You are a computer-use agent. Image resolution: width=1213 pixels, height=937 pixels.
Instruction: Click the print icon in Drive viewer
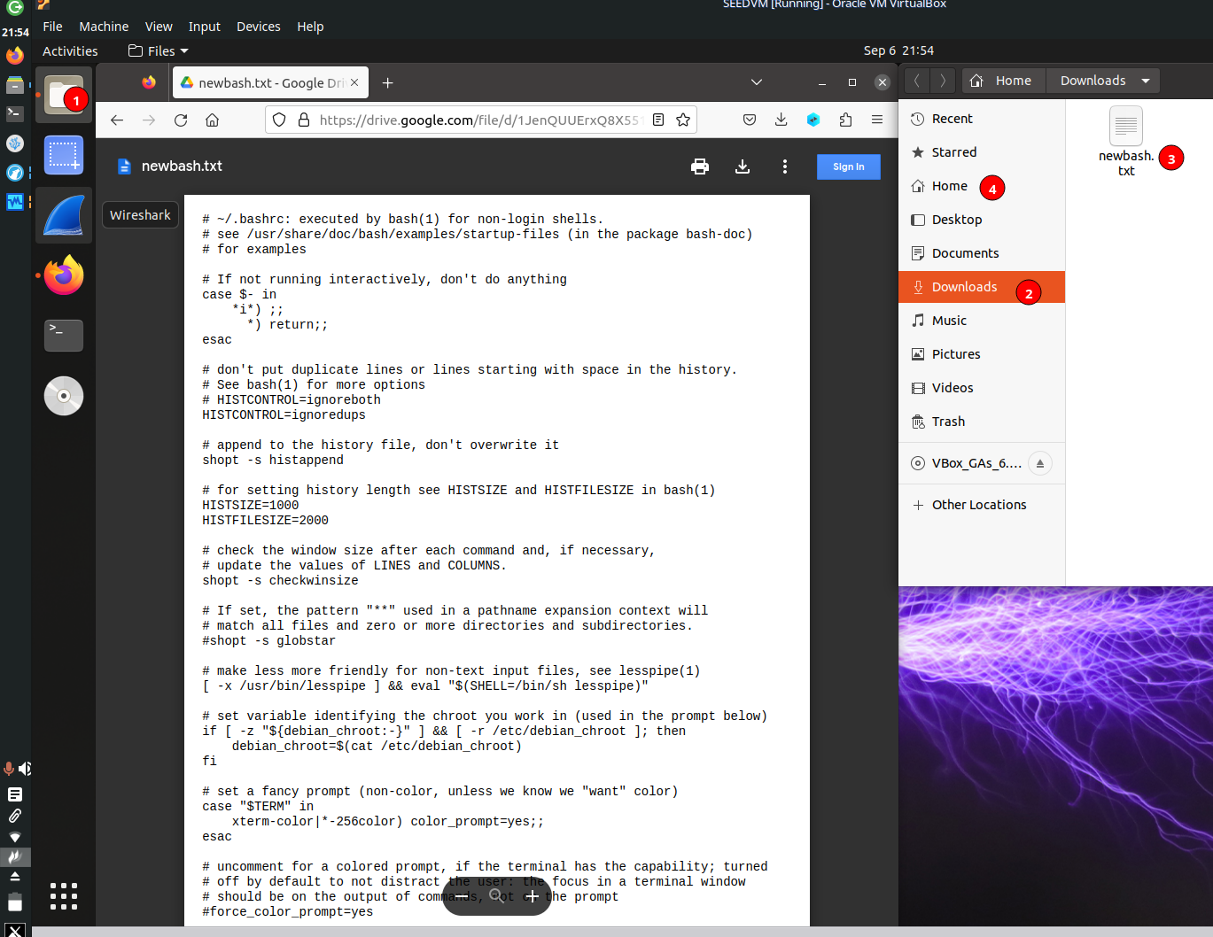click(x=699, y=166)
